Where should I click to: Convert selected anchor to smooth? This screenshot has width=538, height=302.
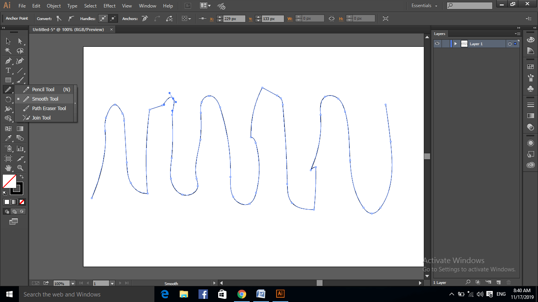71,18
